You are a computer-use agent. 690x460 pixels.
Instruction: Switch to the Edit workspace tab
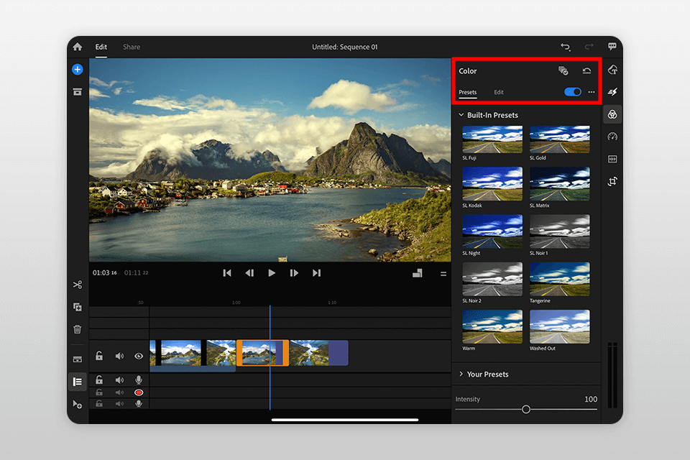(x=101, y=47)
